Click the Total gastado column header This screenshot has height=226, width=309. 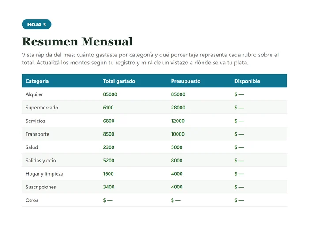[x=119, y=81]
